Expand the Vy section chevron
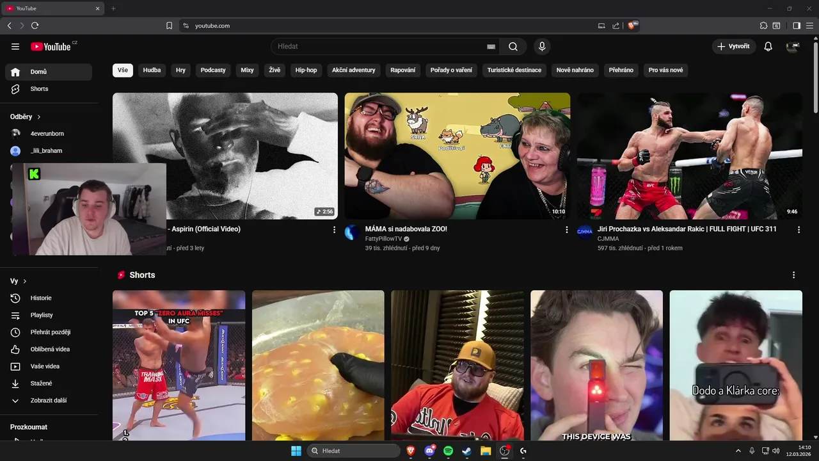 [x=25, y=281]
